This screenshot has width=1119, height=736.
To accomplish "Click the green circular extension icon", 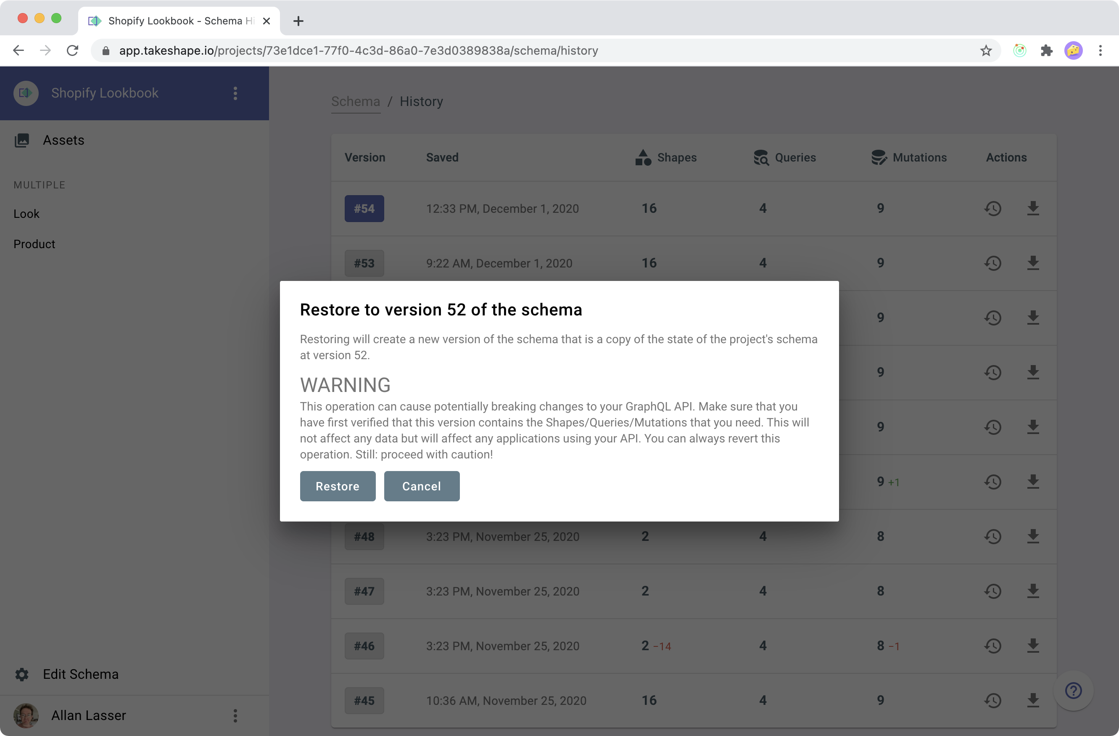I will click(1019, 50).
